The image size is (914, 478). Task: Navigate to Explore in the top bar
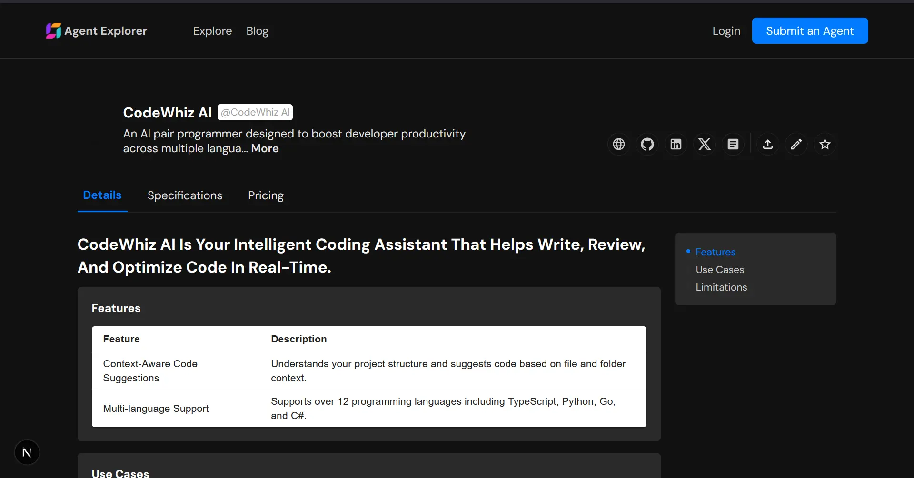pos(212,30)
